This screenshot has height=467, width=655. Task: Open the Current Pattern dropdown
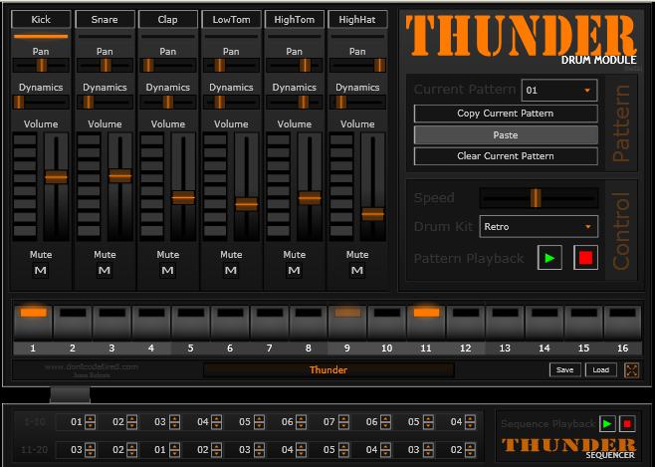pos(559,91)
